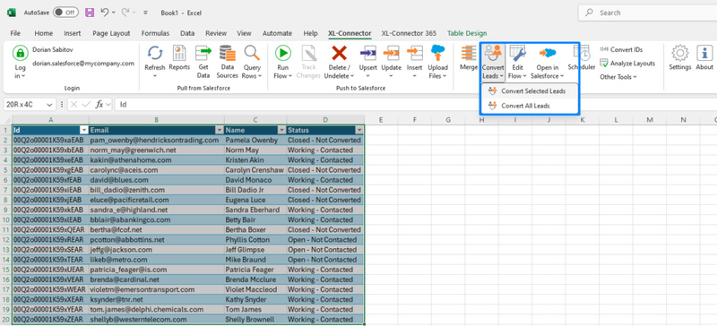Click the Log in padlock icon
This screenshot has height=326, width=717.
(x=20, y=53)
